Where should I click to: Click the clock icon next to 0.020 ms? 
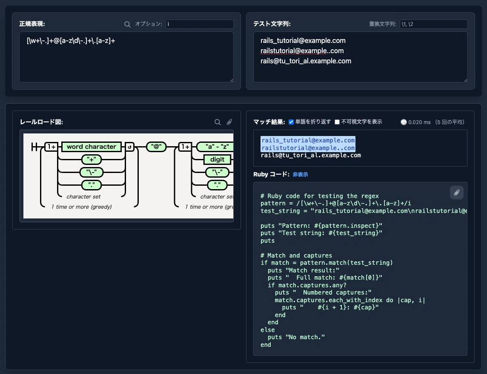pos(404,122)
